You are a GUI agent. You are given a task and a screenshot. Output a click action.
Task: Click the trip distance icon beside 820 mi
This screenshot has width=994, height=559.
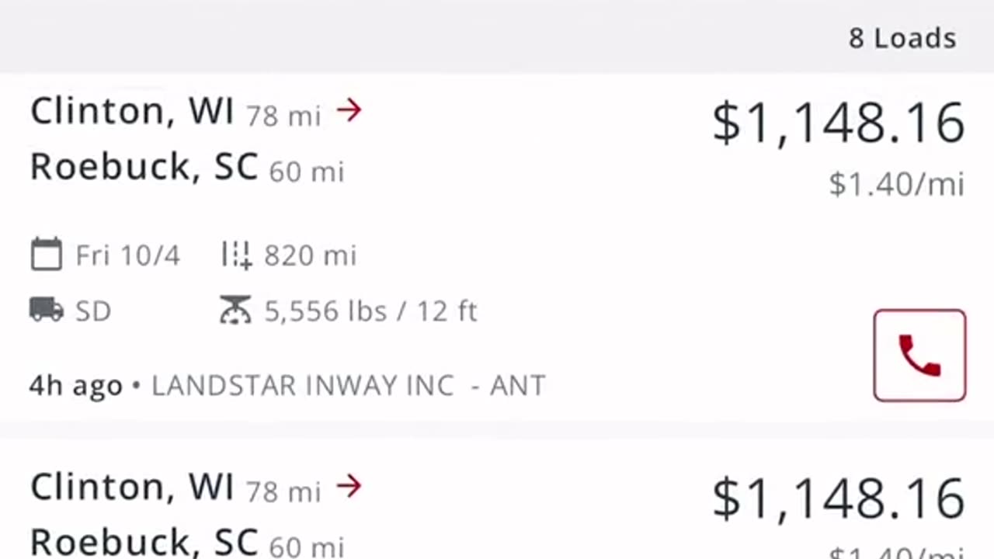click(x=236, y=255)
